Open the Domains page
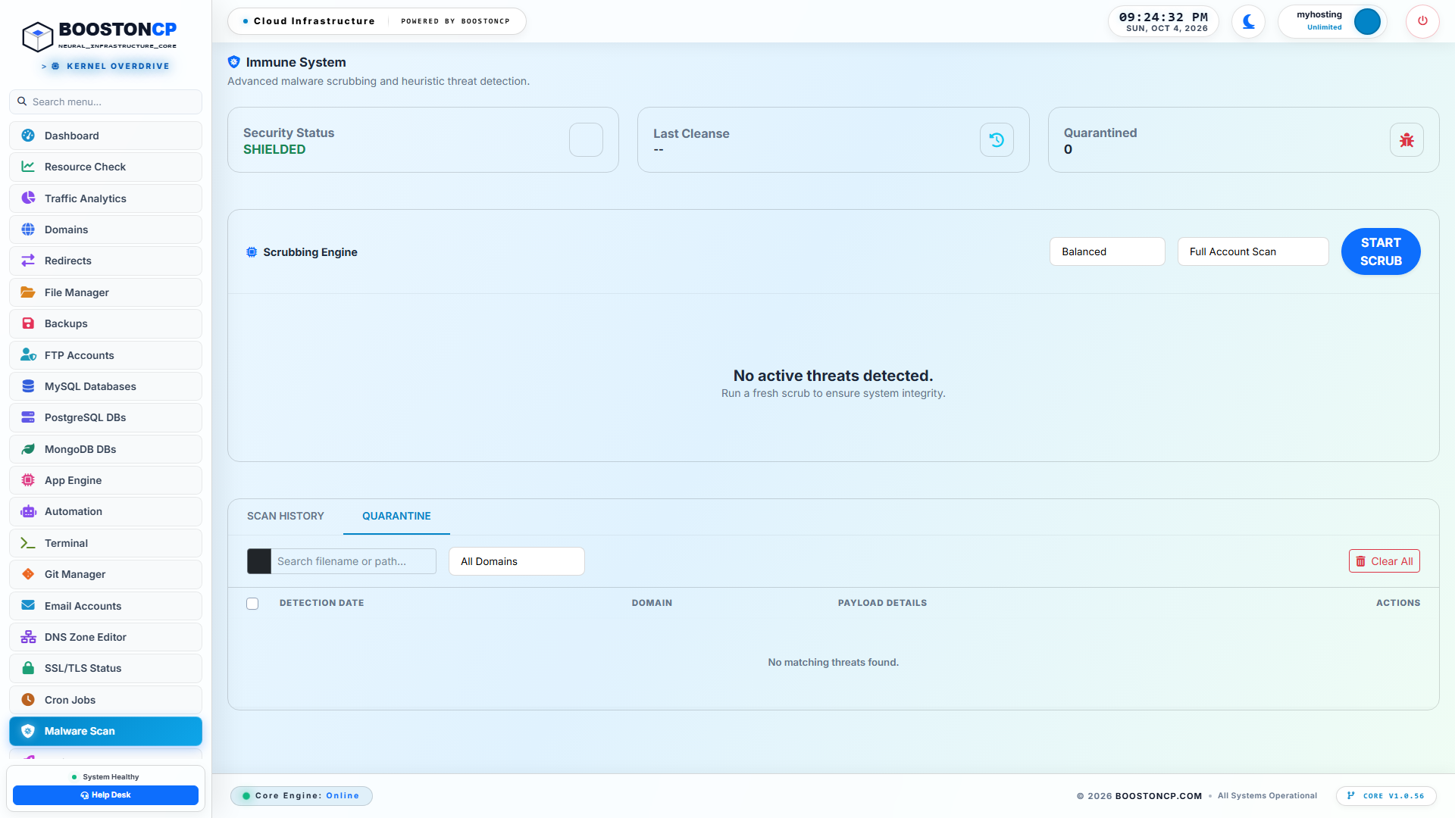 [105, 229]
